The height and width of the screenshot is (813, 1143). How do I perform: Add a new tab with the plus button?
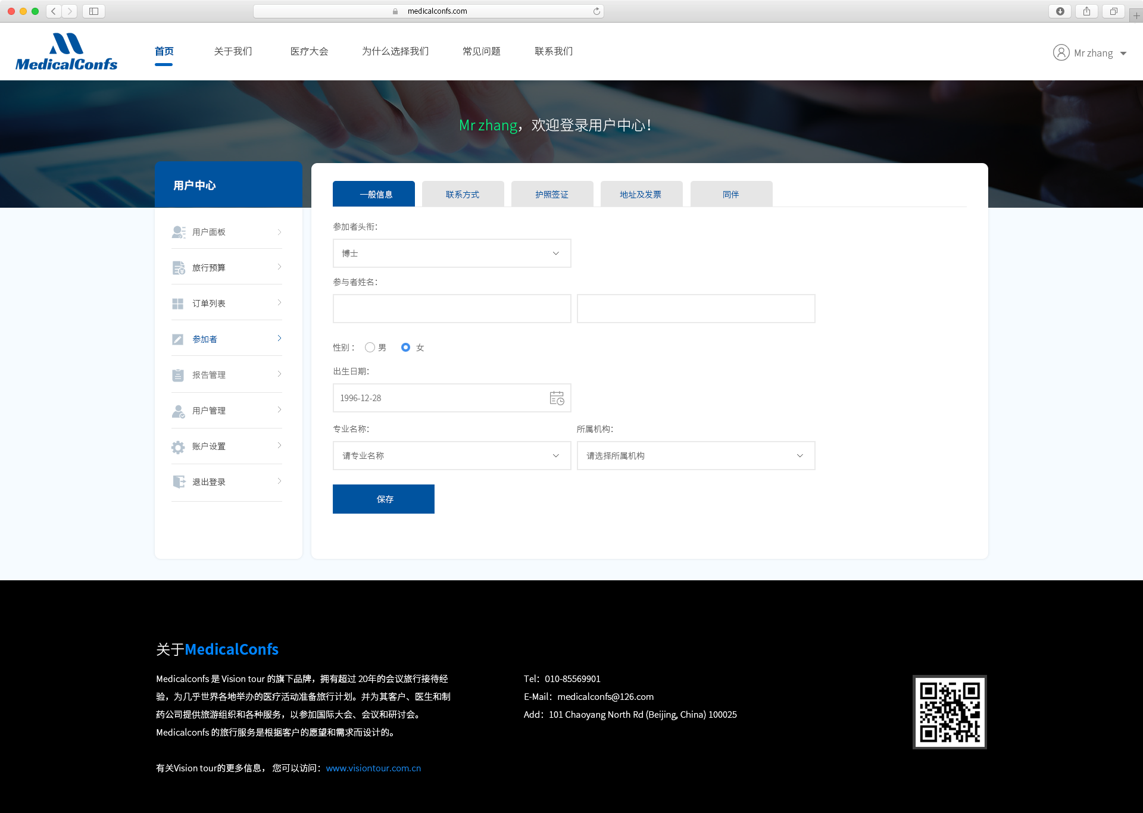1136,15
